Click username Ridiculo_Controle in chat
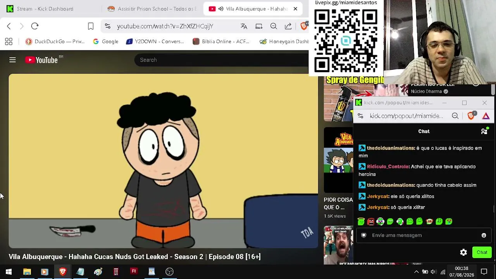496x279 pixels. pos(388,167)
